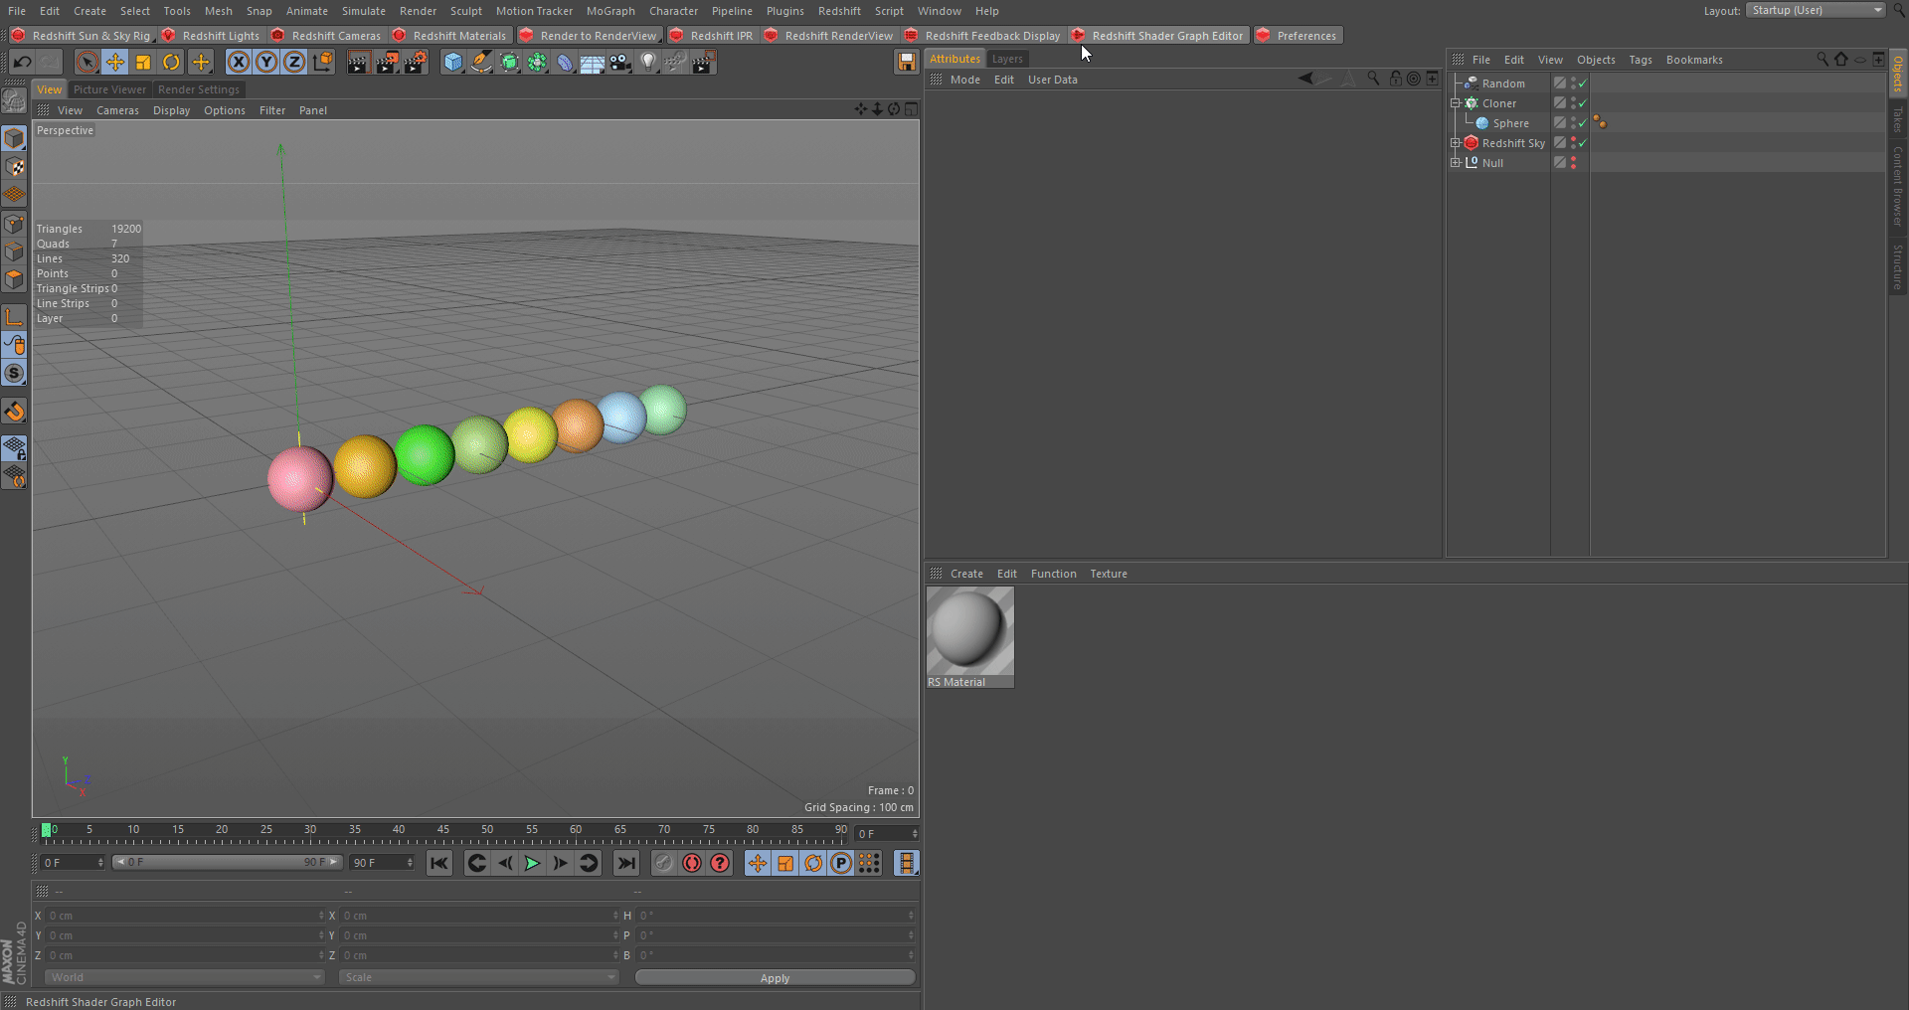Image resolution: width=1909 pixels, height=1010 pixels.
Task: Click the Scale tool icon
Action: [x=143, y=63]
